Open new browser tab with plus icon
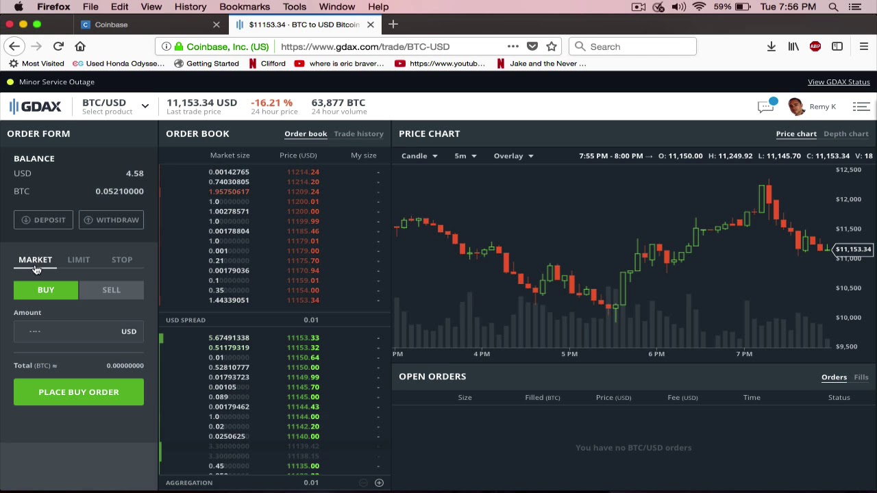The width and height of the screenshot is (877, 493). point(393,25)
